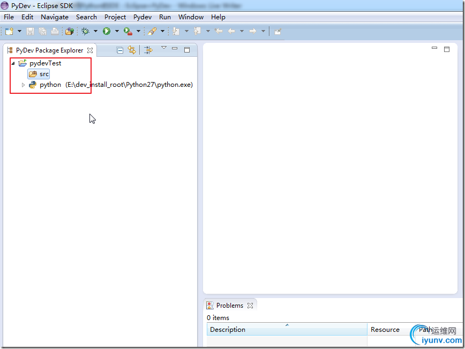Maximize the editor area
The height and width of the screenshot is (349, 465).
click(x=447, y=49)
